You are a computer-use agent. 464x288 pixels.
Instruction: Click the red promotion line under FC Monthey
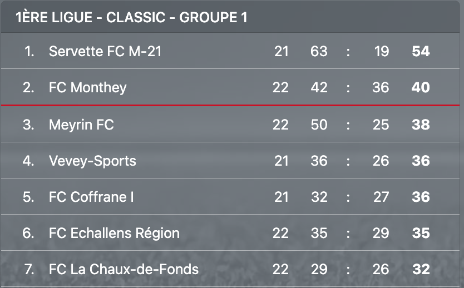[x=230, y=105]
